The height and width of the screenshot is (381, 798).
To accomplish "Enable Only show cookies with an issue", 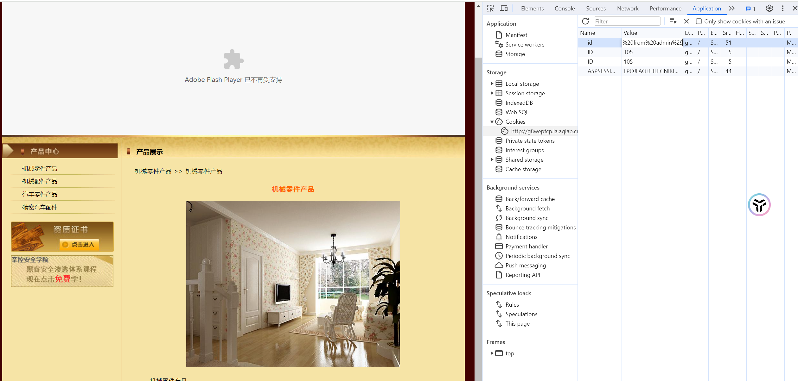I will [699, 21].
